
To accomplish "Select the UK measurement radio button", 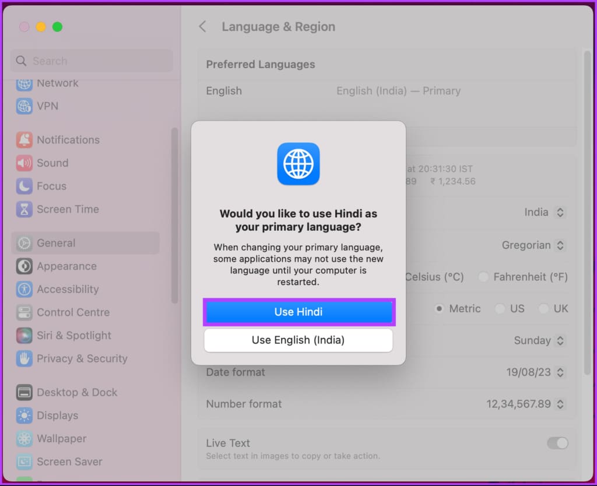I will coord(544,309).
